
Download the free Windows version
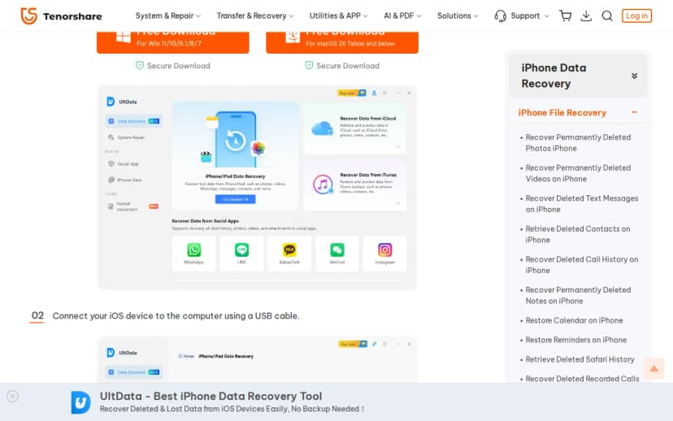(x=172, y=38)
